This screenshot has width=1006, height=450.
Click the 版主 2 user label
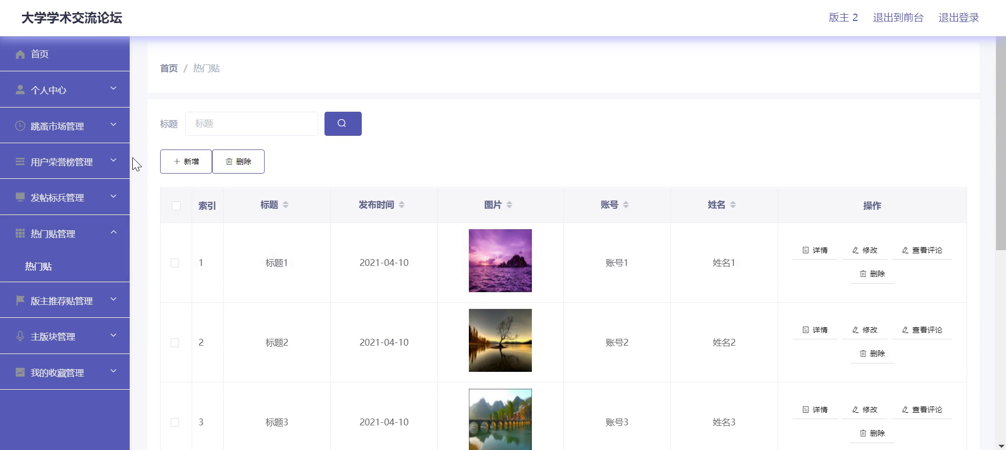click(843, 17)
